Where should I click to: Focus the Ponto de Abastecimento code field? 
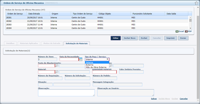46,66
